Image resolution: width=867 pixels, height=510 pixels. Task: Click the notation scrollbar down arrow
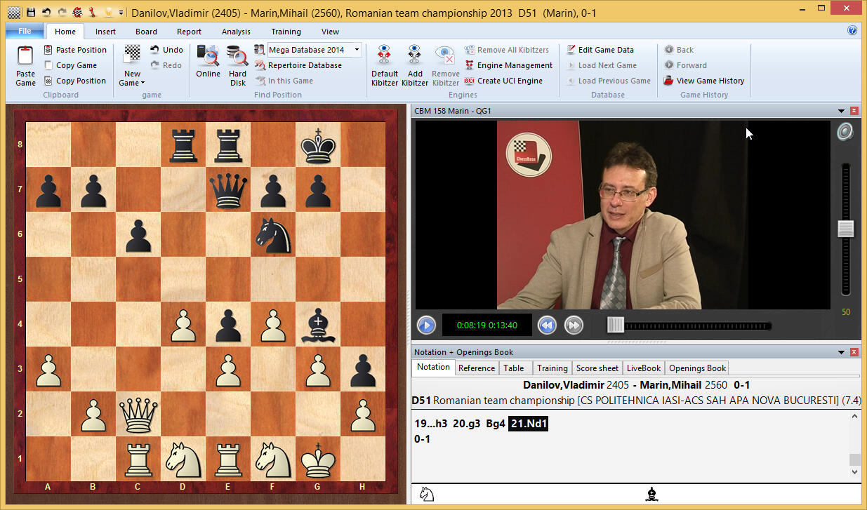click(x=854, y=472)
